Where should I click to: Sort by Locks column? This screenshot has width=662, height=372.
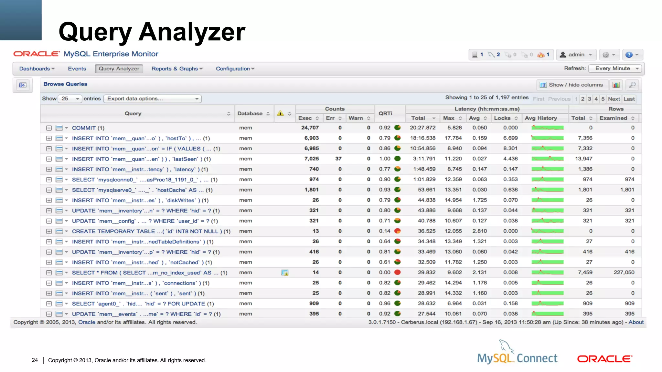(506, 118)
